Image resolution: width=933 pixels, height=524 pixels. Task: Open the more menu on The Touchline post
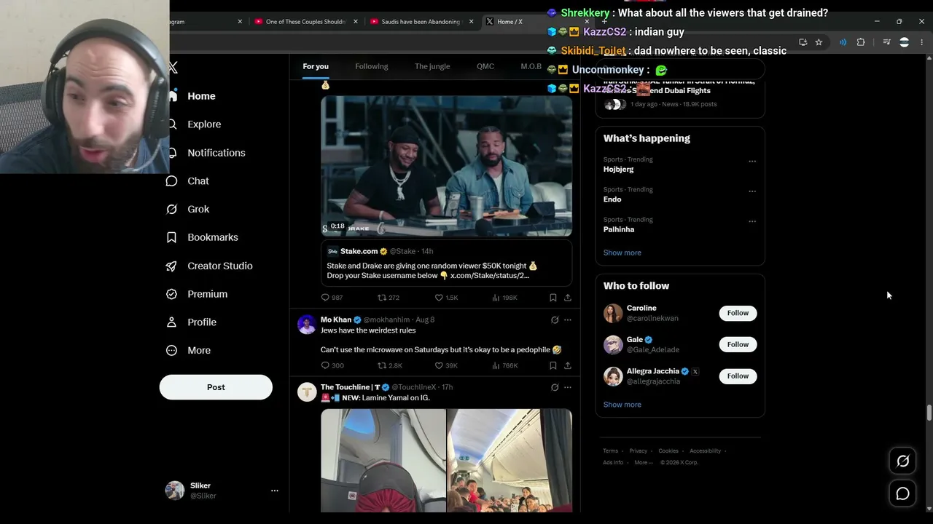point(568,387)
